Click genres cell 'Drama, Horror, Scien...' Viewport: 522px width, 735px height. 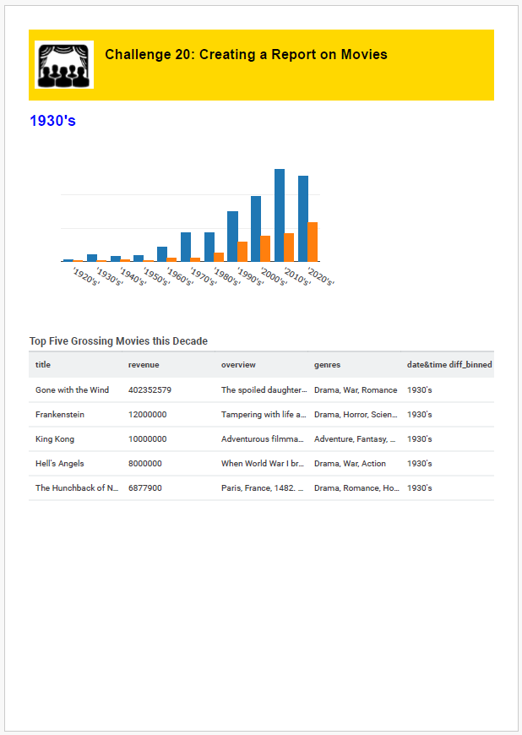[x=356, y=414]
